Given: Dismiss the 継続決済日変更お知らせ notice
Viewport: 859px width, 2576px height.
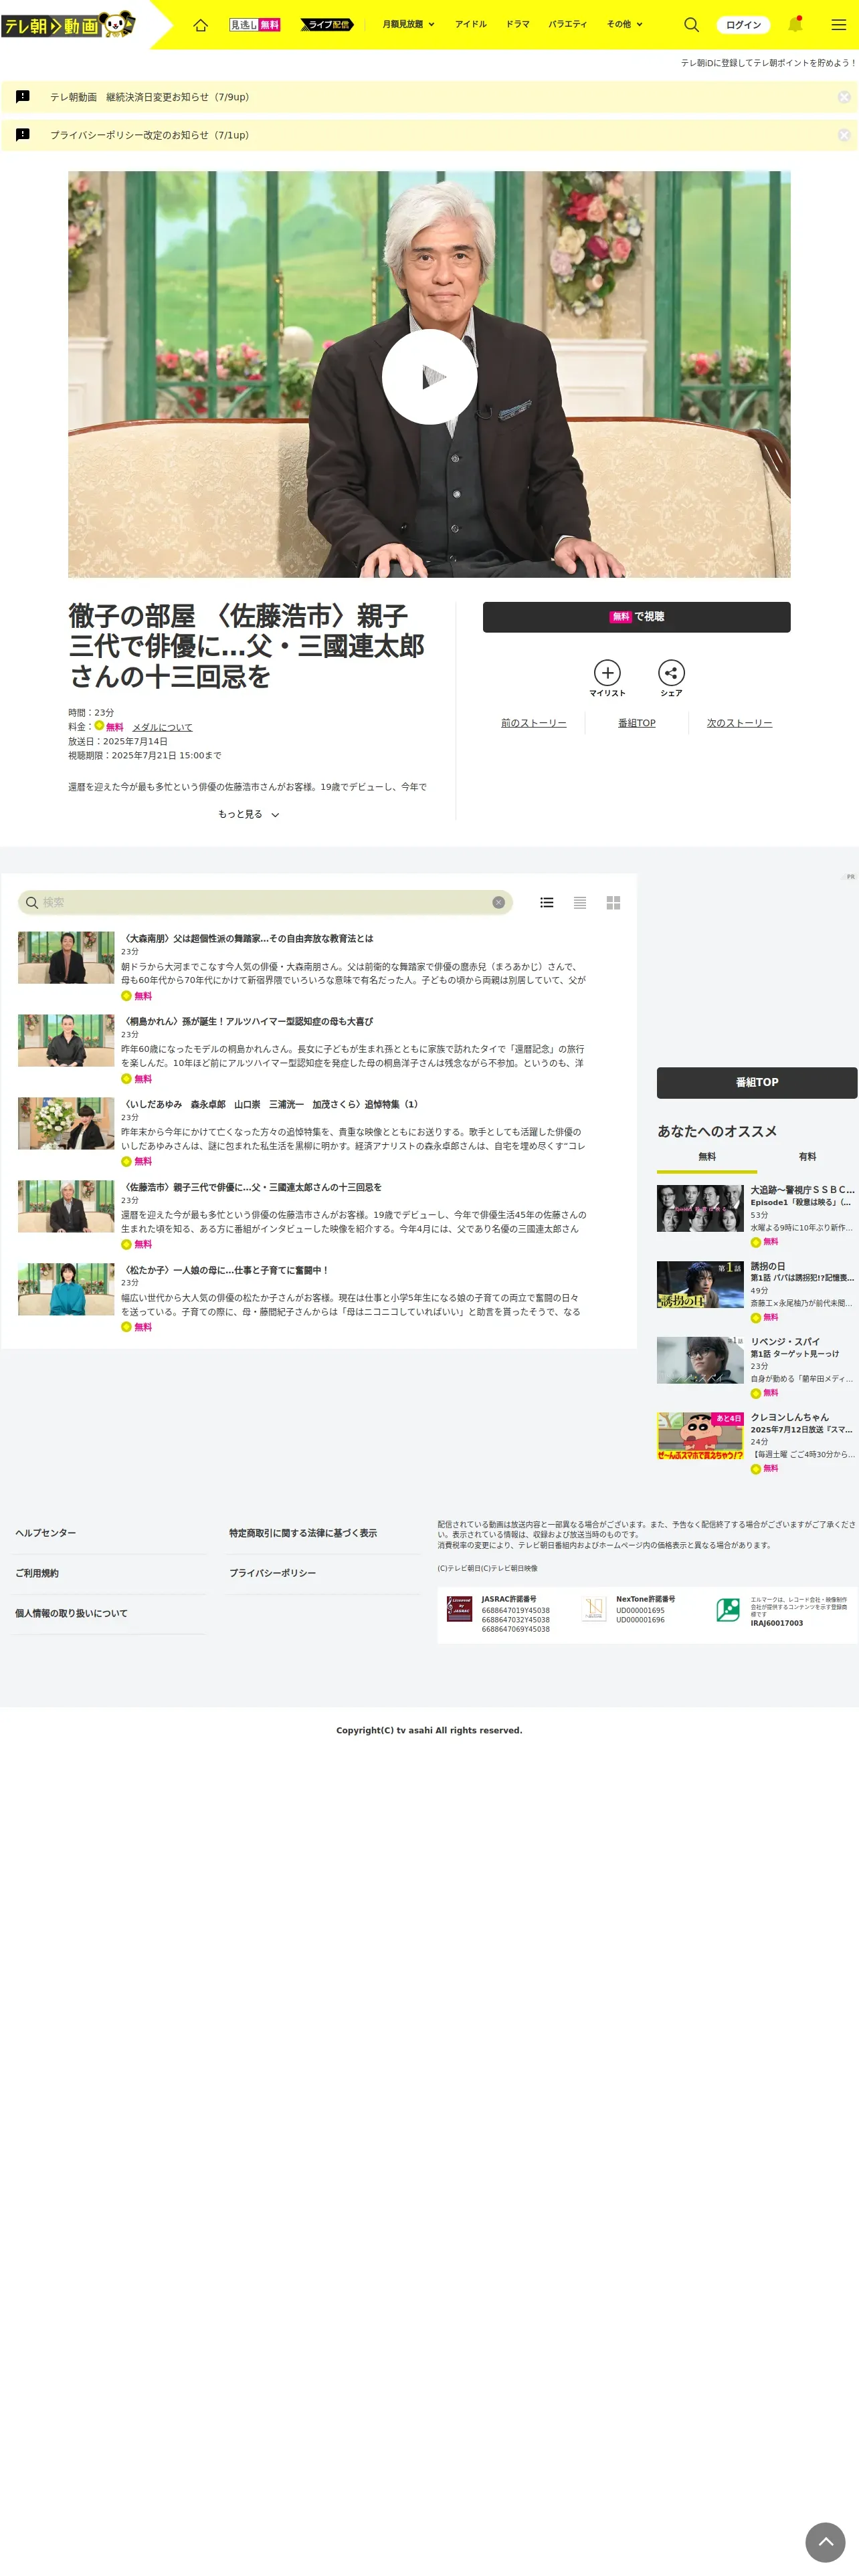Looking at the screenshot, I should click(x=844, y=97).
